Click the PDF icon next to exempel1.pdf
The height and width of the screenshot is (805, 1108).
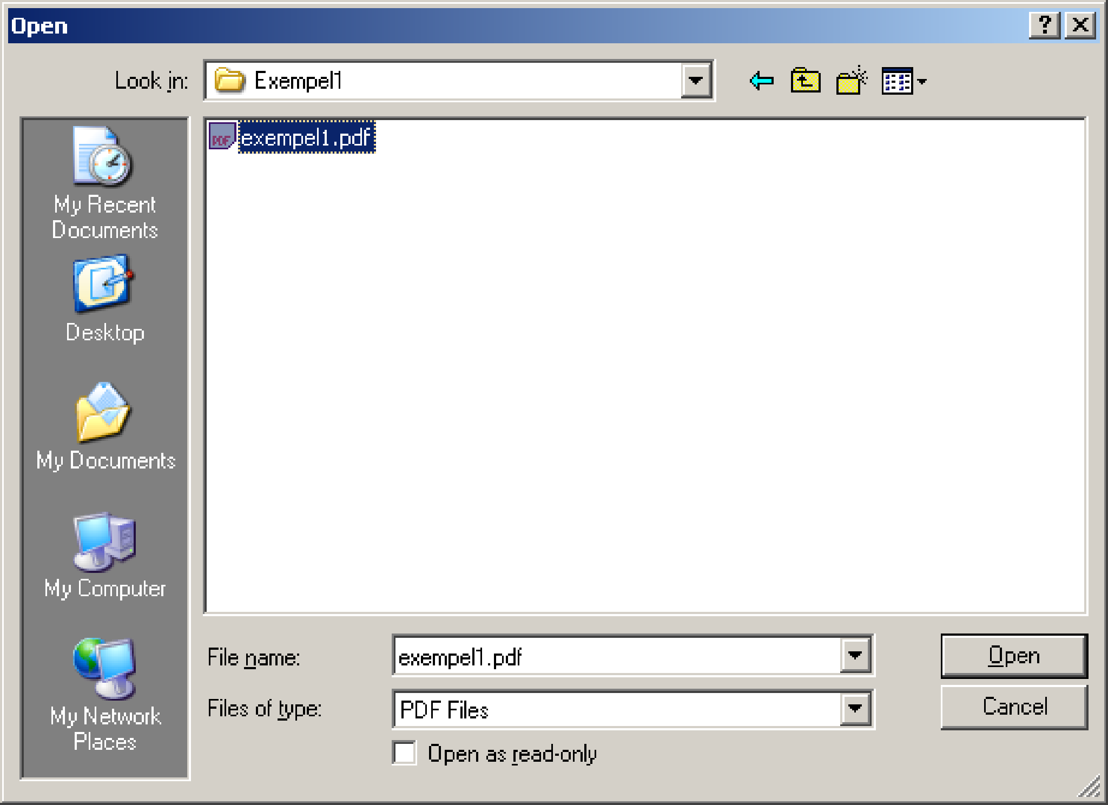pyautogui.click(x=222, y=136)
